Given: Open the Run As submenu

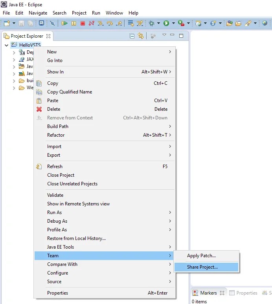Looking at the screenshot, I should tap(105, 212).
